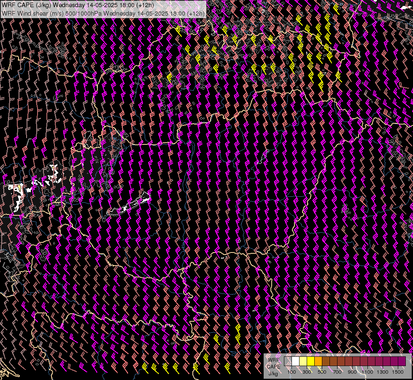This screenshot has width=413, height=380.
Task: Select the transparent below-100 legend swatch
Action: click(x=288, y=361)
